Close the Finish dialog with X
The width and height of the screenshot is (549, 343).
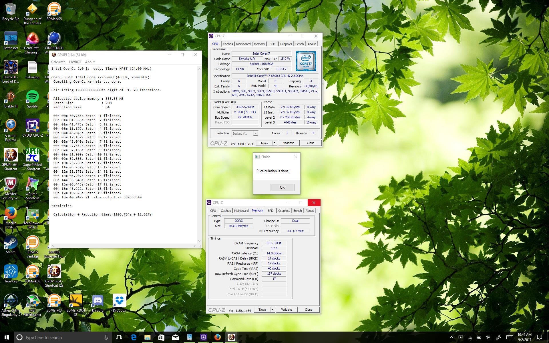tap(296, 157)
